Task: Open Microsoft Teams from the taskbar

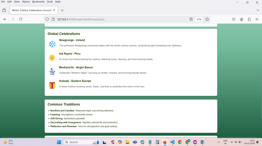Action: pos(135,142)
